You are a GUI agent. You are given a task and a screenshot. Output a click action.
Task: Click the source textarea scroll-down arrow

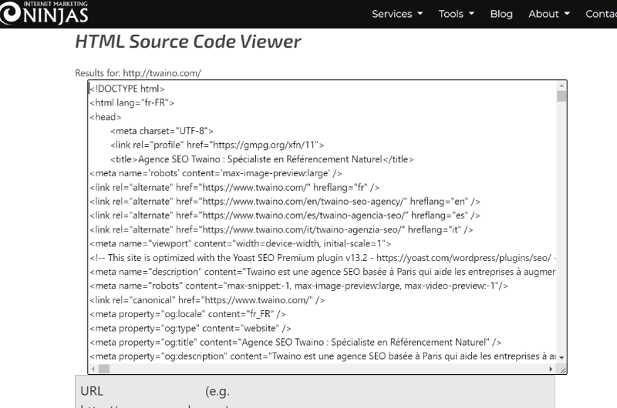[561, 357]
